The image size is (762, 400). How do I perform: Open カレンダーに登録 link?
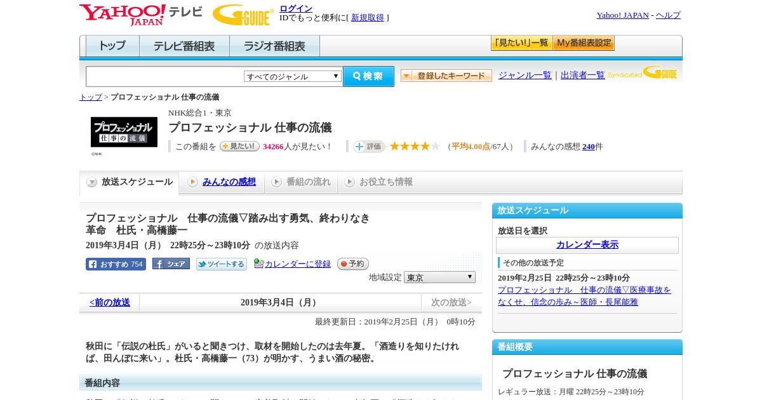point(298,264)
